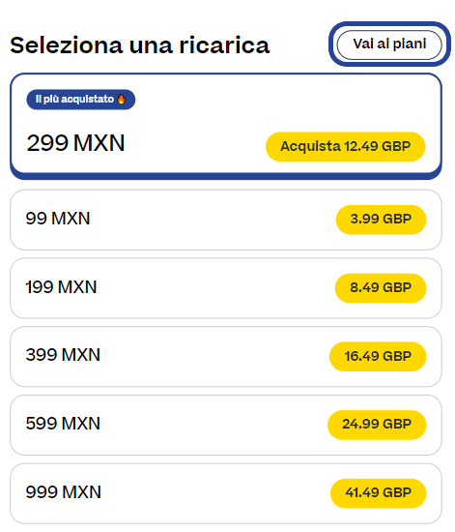Select the 599 MXN top-up card
The image size is (455, 532).
point(226,426)
